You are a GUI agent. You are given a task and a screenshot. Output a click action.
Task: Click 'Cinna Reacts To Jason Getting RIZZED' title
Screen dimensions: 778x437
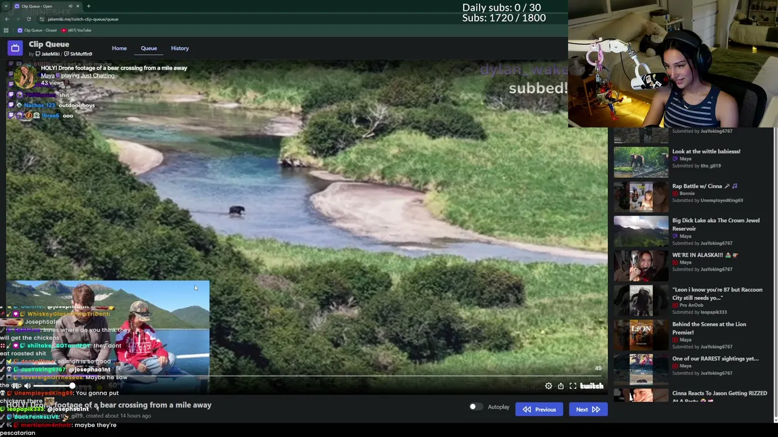720,397
